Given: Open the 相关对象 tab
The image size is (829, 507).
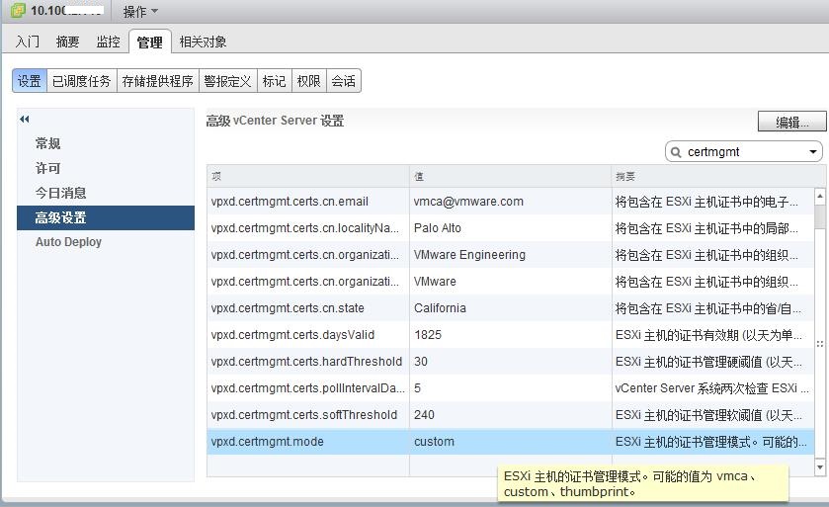Looking at the screenshot, I should pyautogui.click(x=203, y=42).
